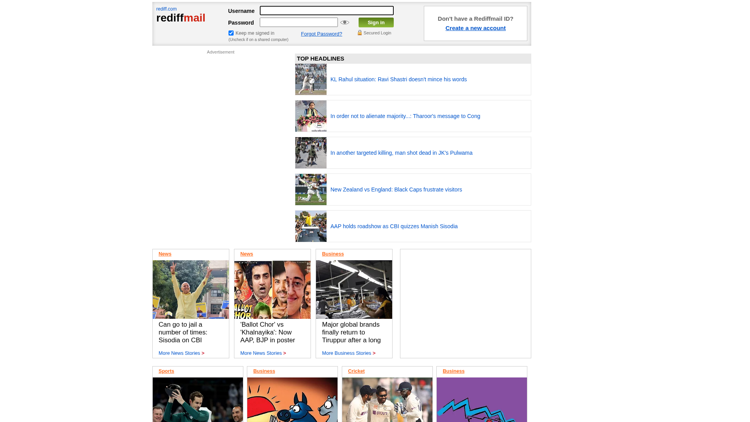Focus the Username input field
The height and width of the screenshot is (422, 750).
[x=327, y=11]
